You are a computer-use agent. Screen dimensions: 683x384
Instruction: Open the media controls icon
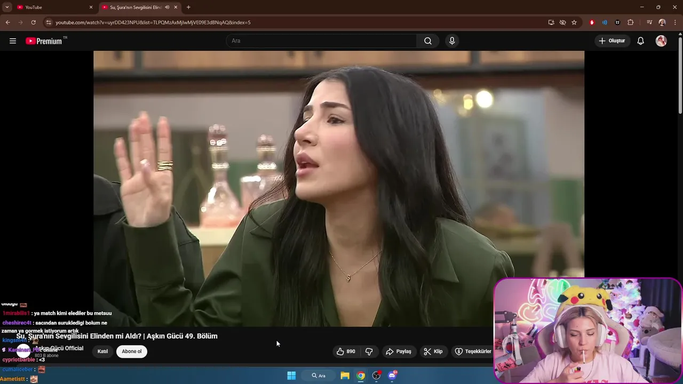pos(649,22)
